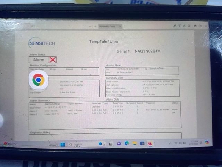Click the Summary Data heading
Image resolution: width=222 pixels, height=167 pixels.
click(114, 78)
